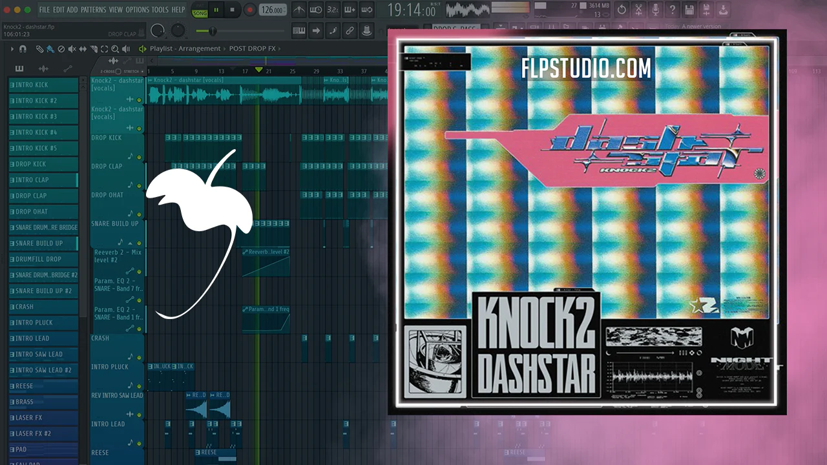Toggle typing keyboard to piano
Image resolution: width=827 pixels, height=465 pixels.
(299, 30)
